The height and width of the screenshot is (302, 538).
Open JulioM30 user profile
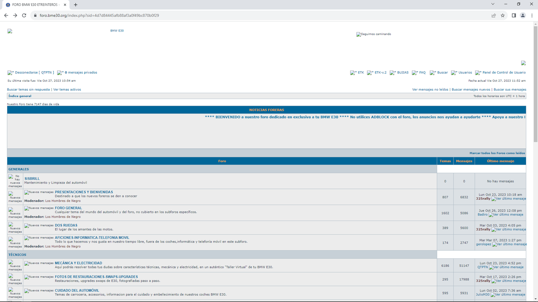point(483,294)
